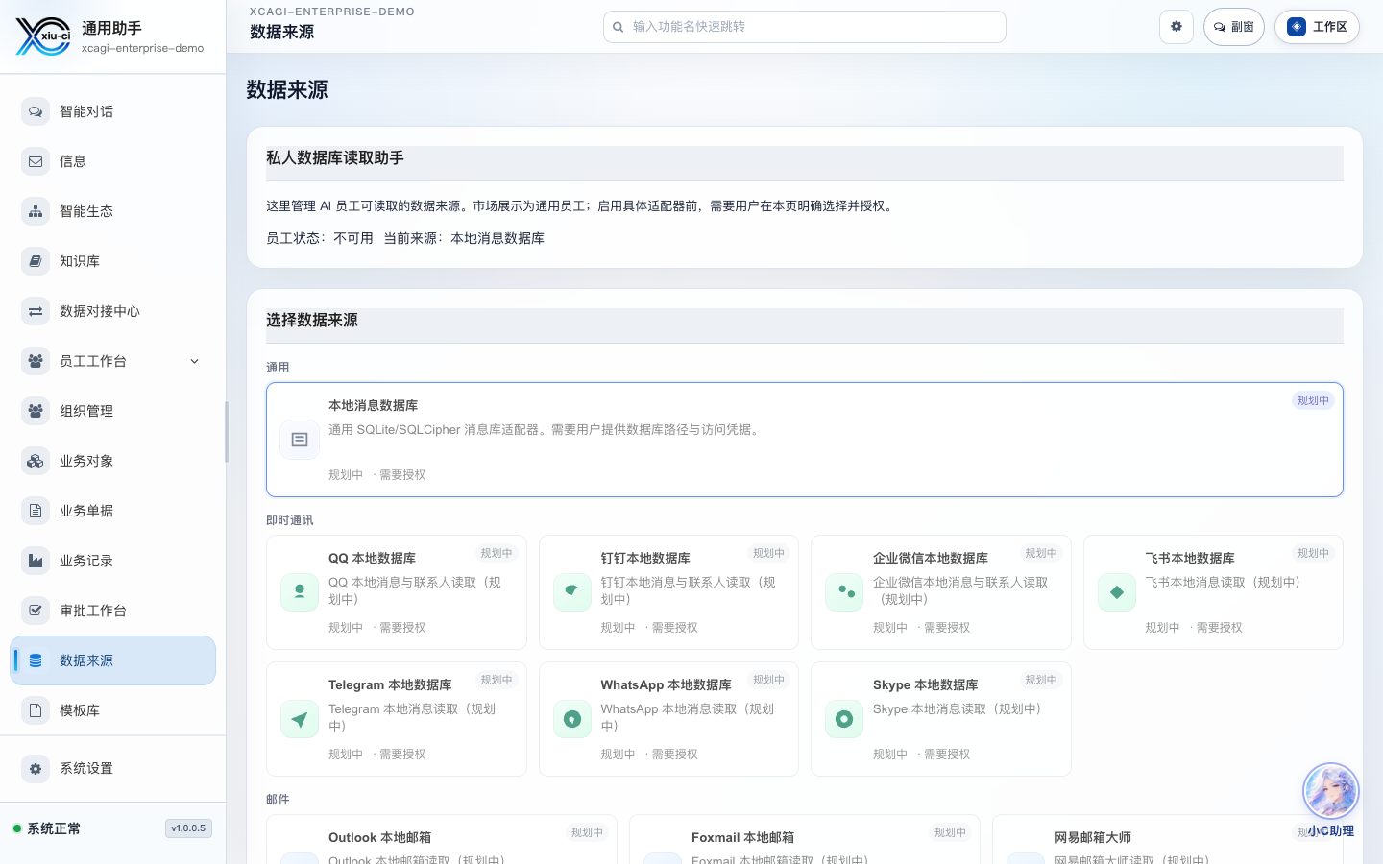1383x864 pixels.
Task: Click the 通用助手 app title
Action: (111, 28)
